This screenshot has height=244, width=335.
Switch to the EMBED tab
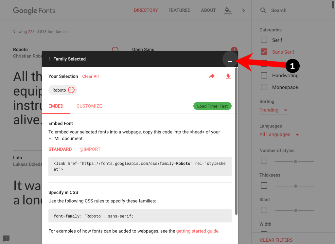[56, 106]
